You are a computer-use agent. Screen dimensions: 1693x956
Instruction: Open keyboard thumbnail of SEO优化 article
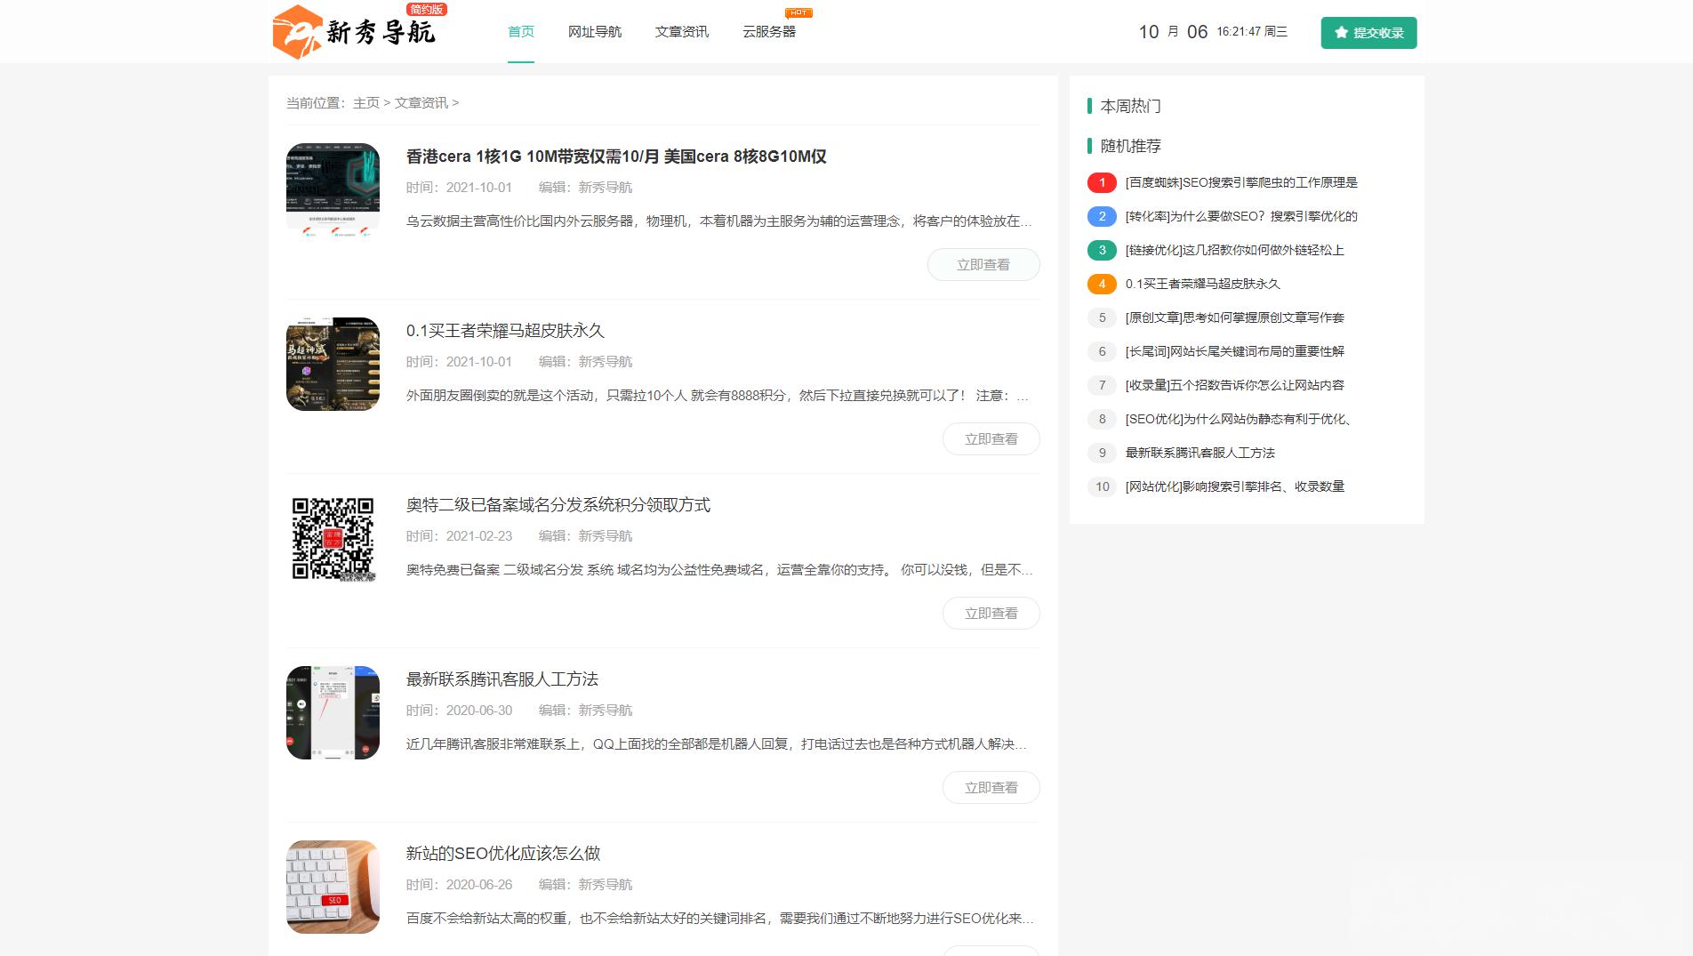333,887
